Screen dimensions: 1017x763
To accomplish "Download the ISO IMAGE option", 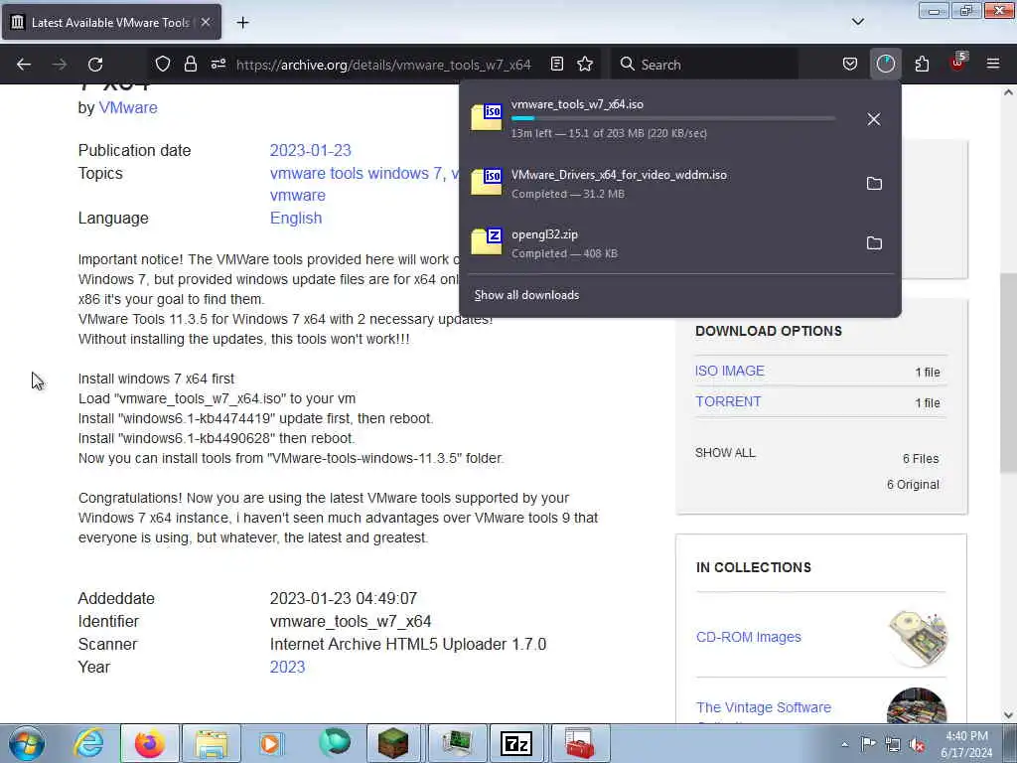I will point(730,371).
